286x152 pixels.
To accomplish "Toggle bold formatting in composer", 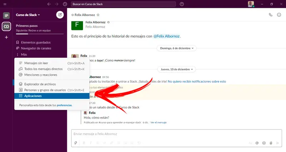I will 84,143.
